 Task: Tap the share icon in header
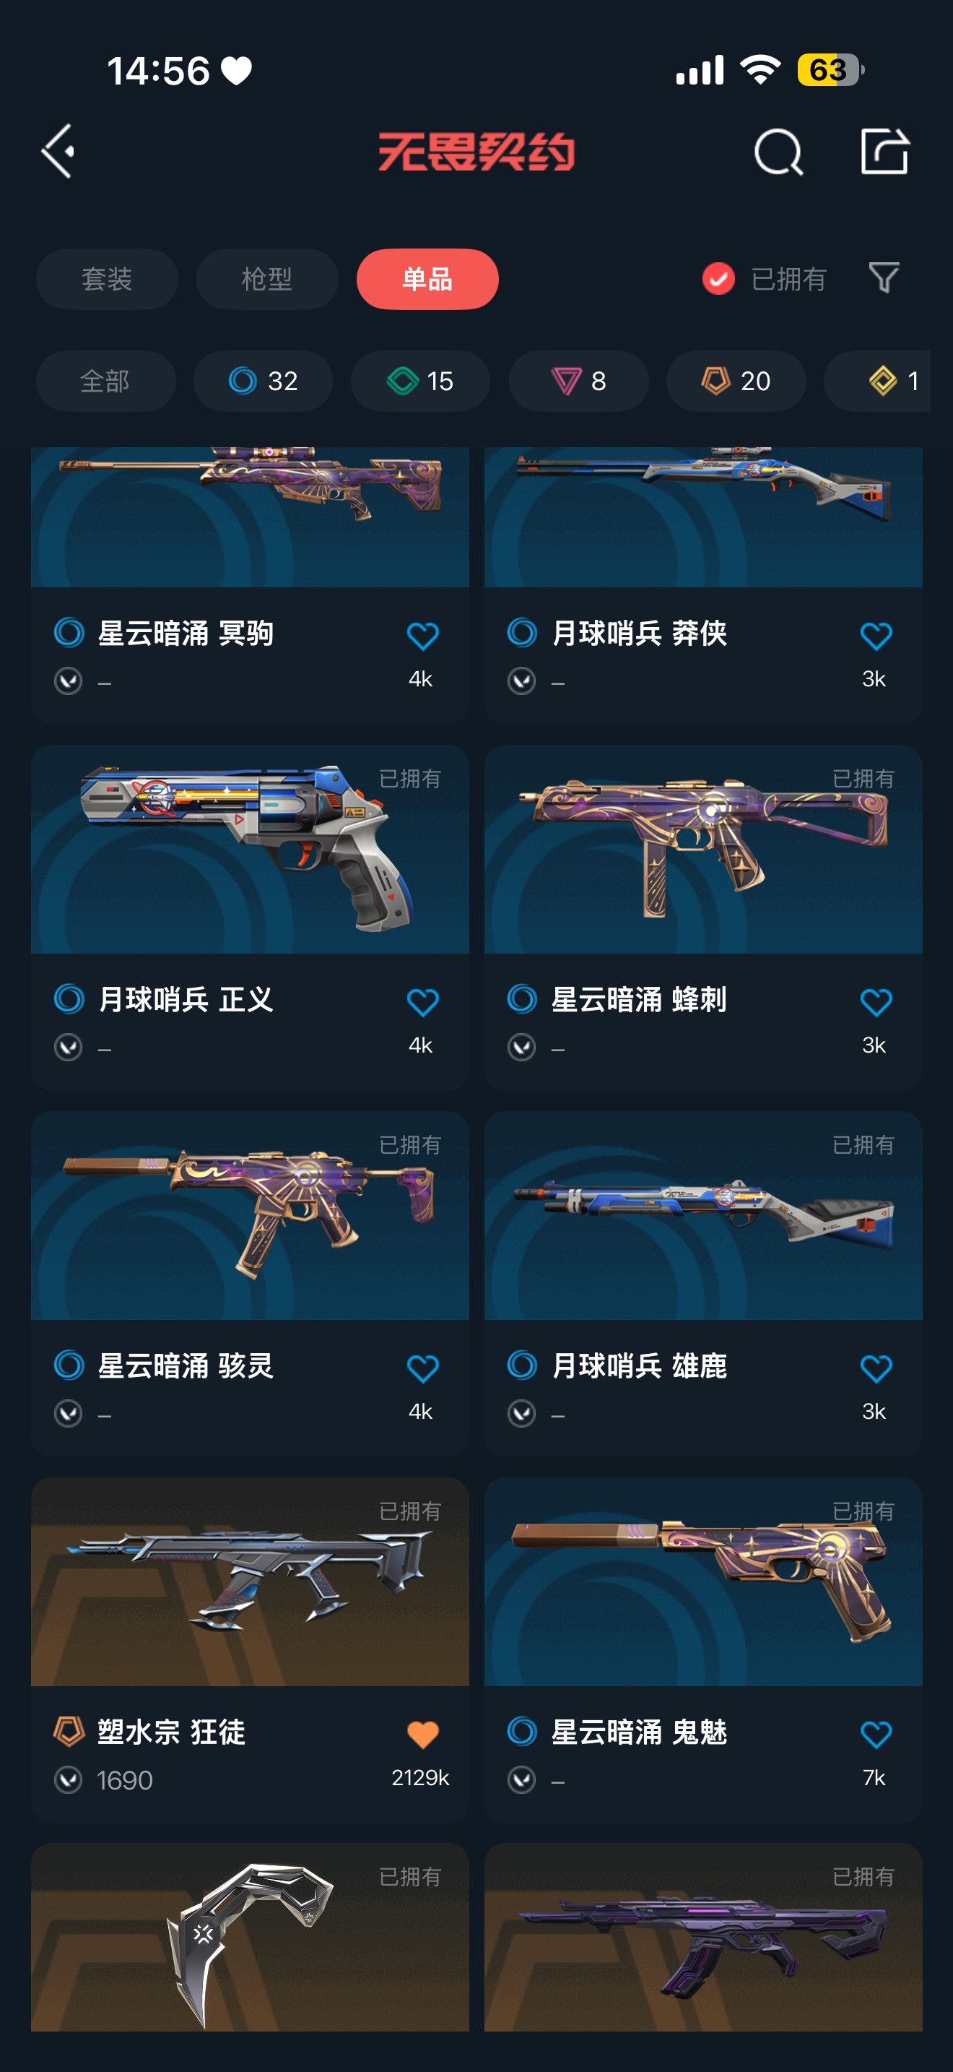tap(884, 150)
